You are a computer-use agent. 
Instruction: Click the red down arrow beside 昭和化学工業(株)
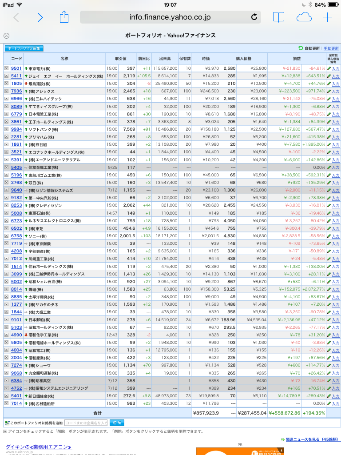pyautogui.click(x=26, y=335)
